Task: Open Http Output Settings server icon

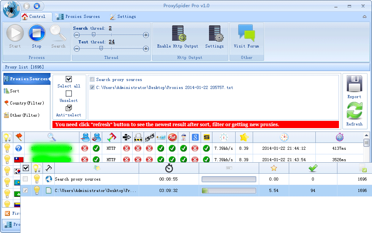Action: tap(215, 33)
